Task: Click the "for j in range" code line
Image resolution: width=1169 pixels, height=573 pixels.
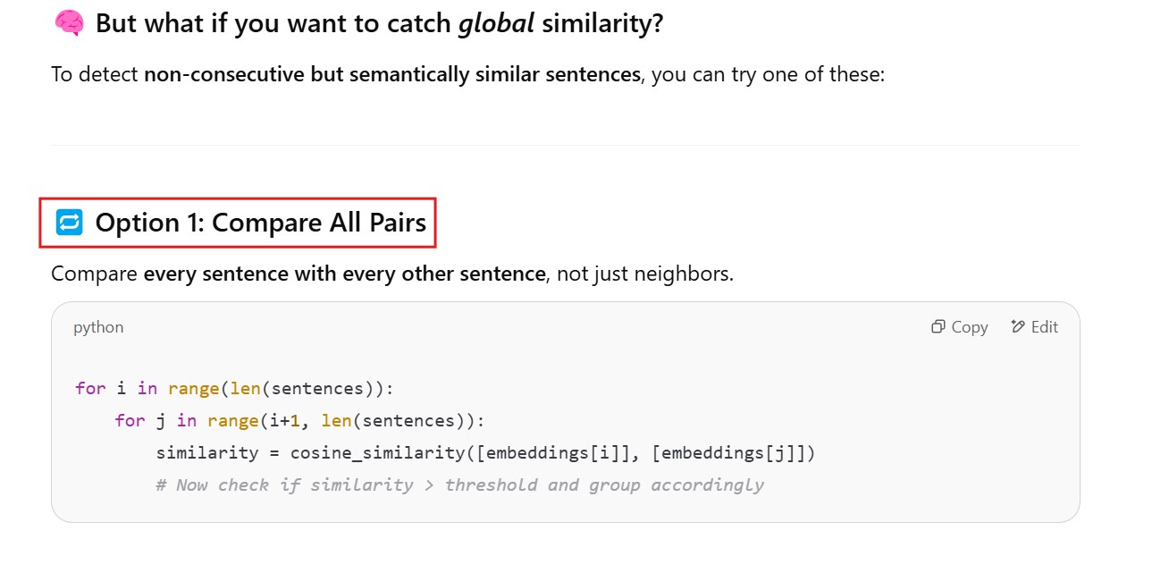Action: point(299,420)
